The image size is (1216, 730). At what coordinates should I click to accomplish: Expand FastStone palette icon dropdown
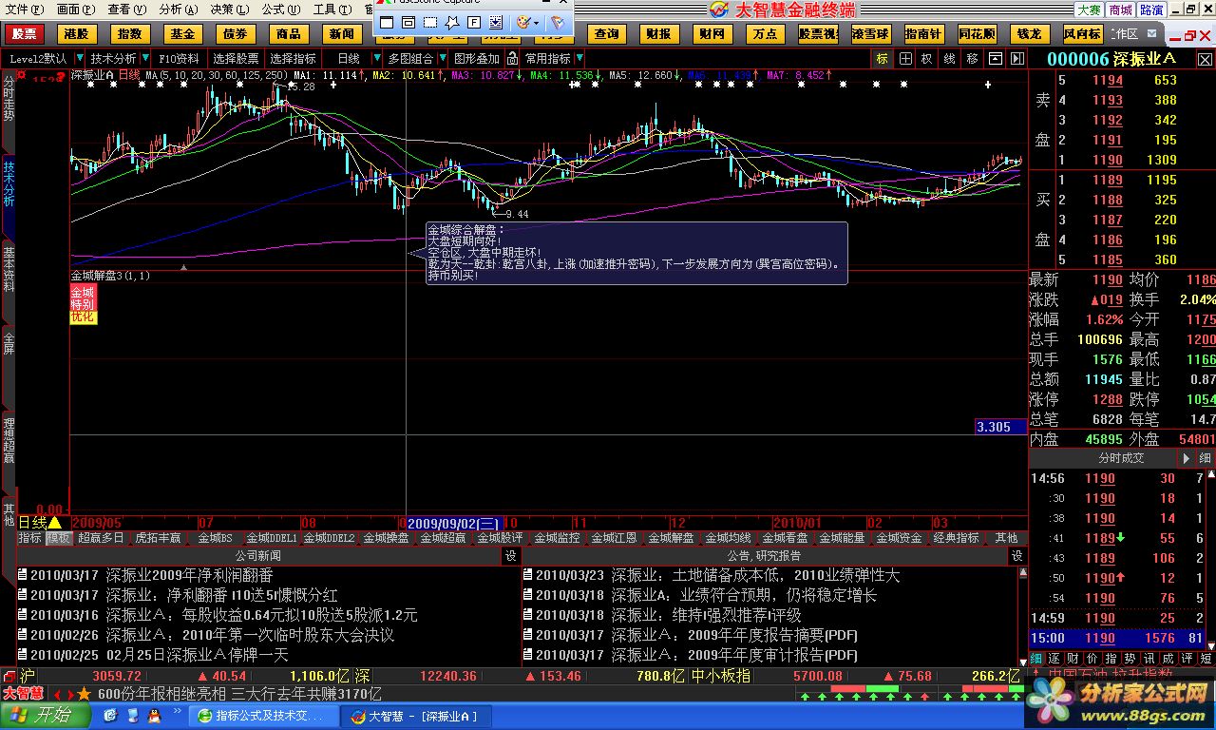click(x=538, y=22)
